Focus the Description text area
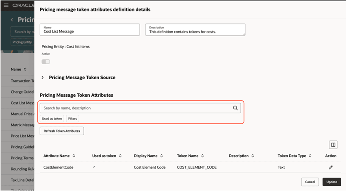Screen dimensions: 347x191 [x=195, y=30]
